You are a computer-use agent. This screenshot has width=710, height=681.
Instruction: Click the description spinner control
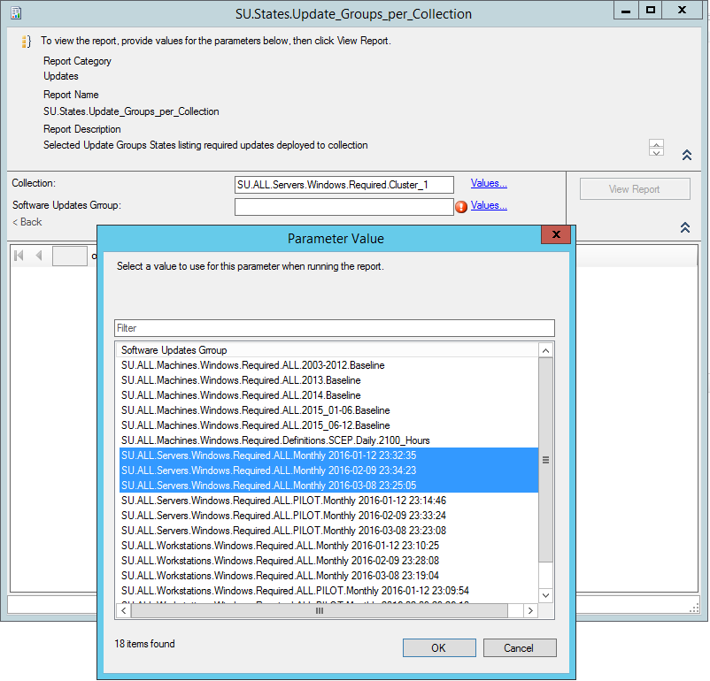pos(656,148)
